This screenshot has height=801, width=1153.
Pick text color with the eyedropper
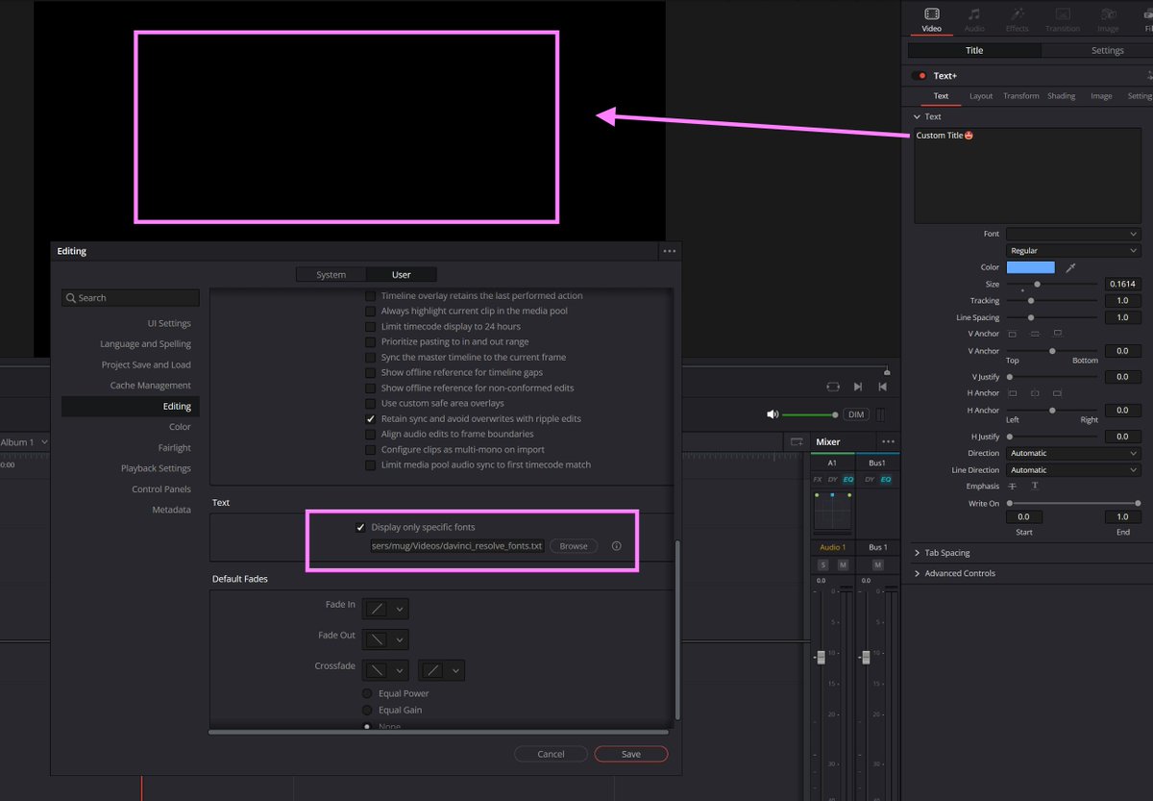1070,267
